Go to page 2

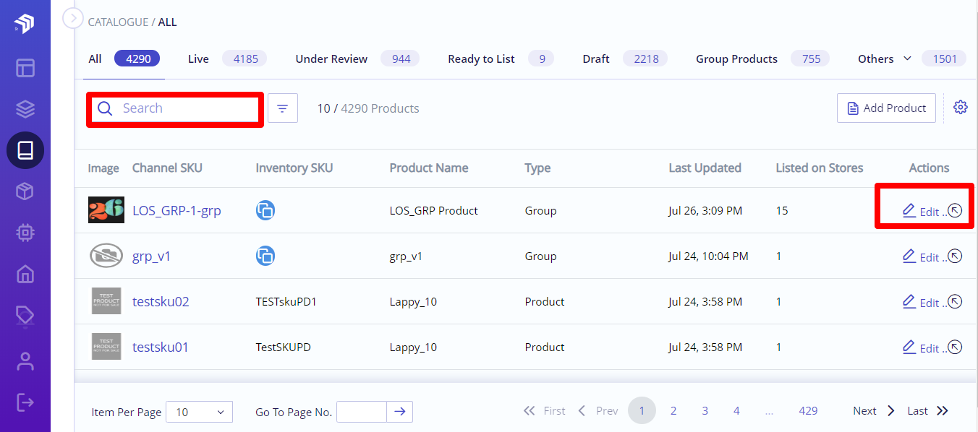point(673,410)
